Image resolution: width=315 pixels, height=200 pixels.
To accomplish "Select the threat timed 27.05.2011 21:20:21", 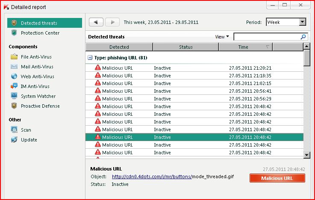I will coord(194,68).
